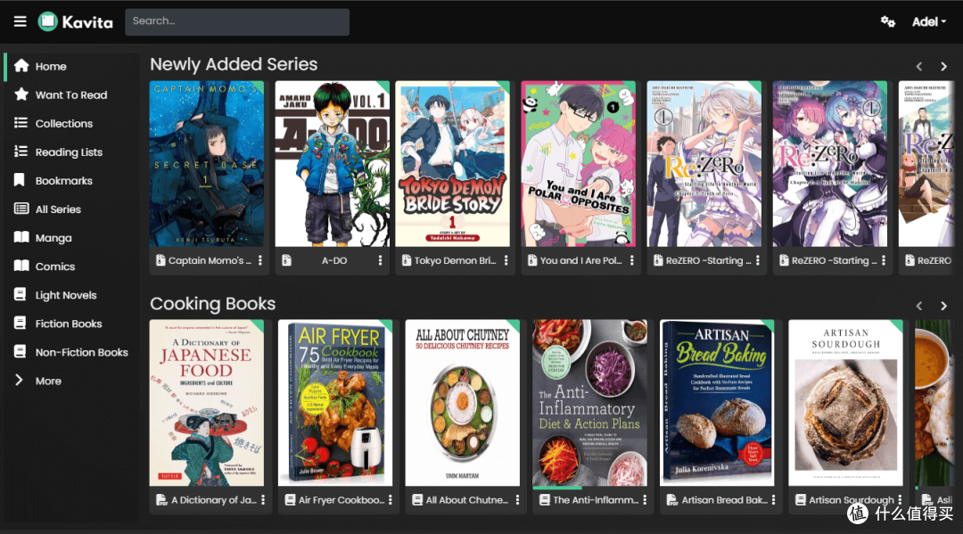Open The Anti-Inflammatory Diet cover

pos(589,403)
